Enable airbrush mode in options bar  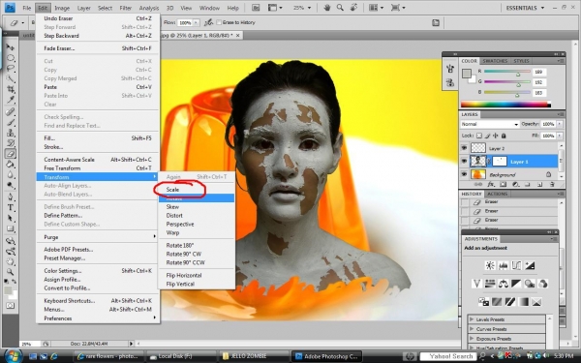pyautogui.click(x=208, y=22)
